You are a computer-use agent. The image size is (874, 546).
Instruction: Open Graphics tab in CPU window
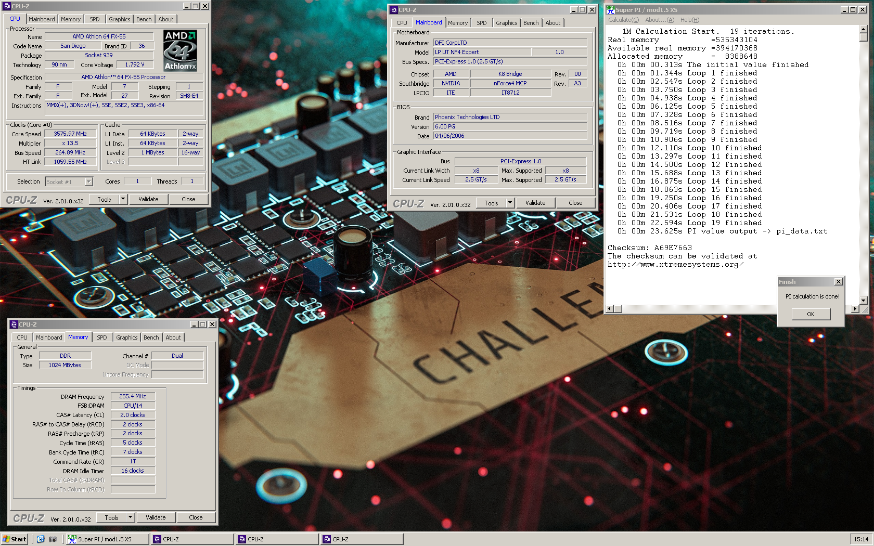click(x=120, y=19)
